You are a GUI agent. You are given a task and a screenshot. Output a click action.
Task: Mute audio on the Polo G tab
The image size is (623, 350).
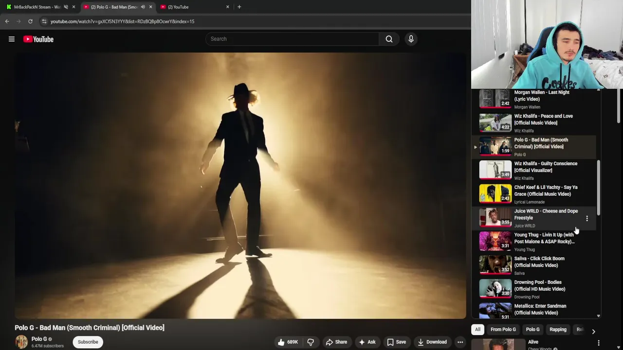pos(143,7)
